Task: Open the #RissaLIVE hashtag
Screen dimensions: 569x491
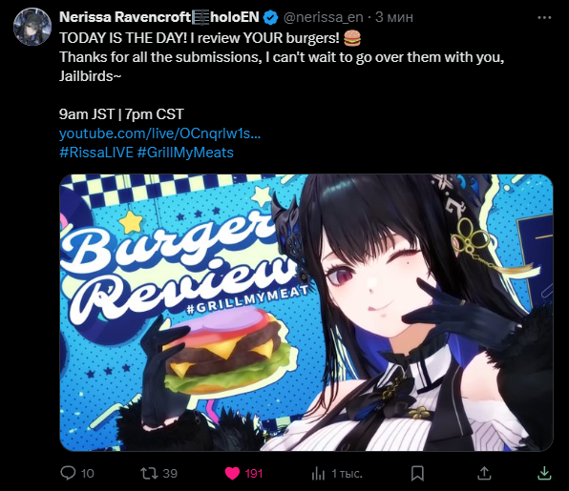Action: point(96,153)
